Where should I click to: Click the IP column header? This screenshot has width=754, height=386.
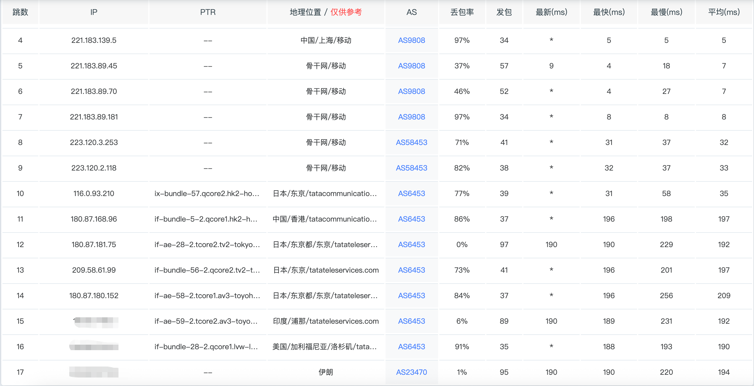94,12
